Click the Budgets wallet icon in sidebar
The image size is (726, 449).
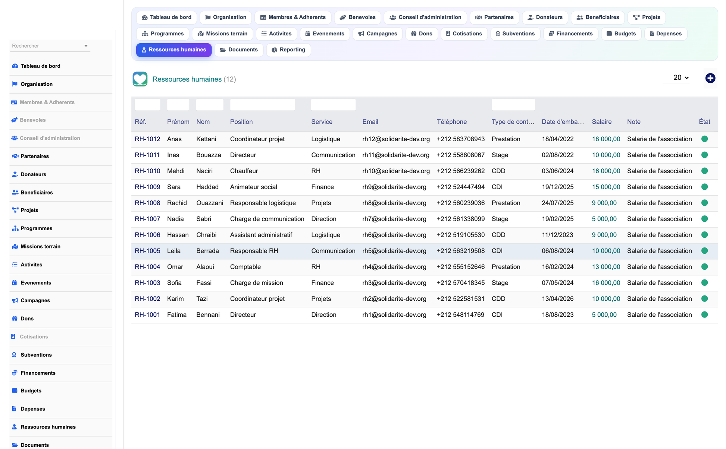click(15, 390)
